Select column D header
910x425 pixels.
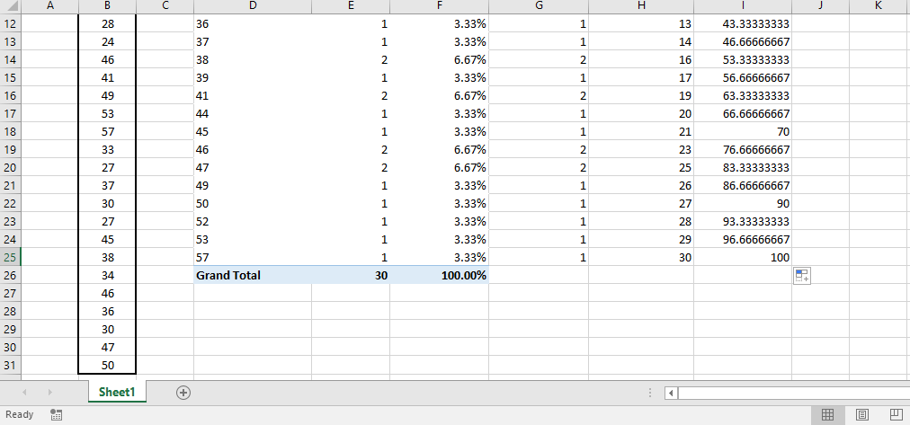coord(253,6)
